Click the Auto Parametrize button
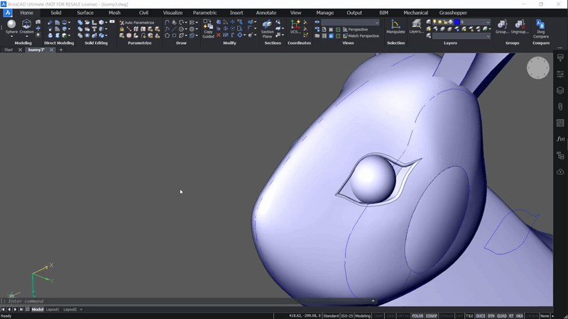 (x=136, y=23)
